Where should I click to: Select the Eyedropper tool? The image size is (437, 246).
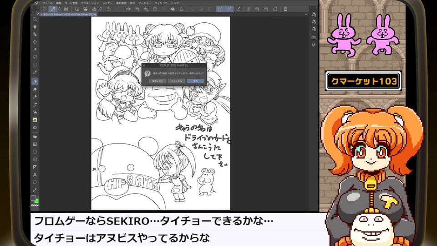(35, 72)
